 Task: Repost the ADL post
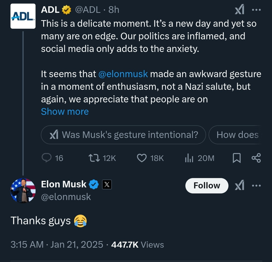coord(94,158)
